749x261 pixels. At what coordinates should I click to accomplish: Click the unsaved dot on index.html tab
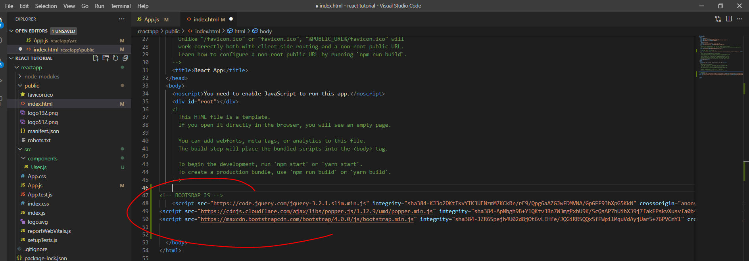(231, 19)
